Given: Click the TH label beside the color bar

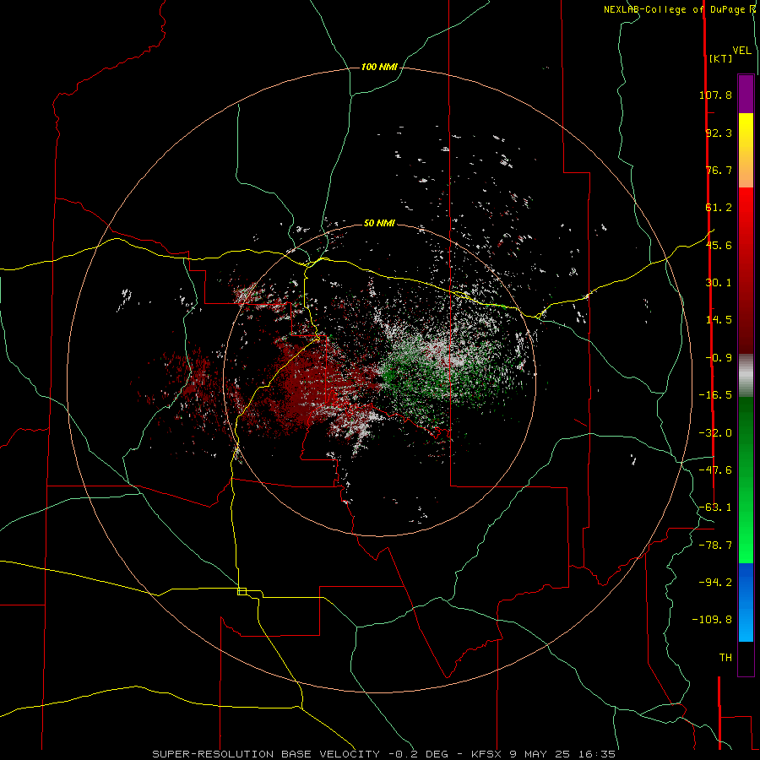Looking at the screenshot, I should 725,658.
